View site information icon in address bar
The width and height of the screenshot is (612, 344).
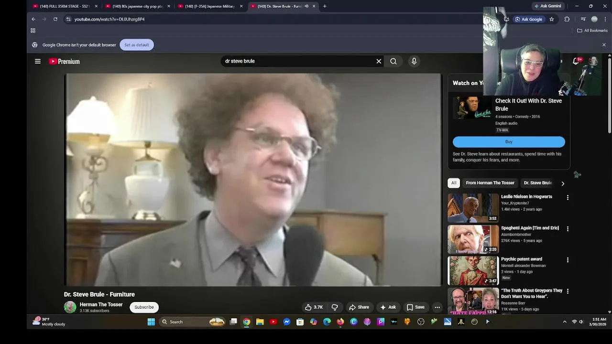tap(68, 19)
